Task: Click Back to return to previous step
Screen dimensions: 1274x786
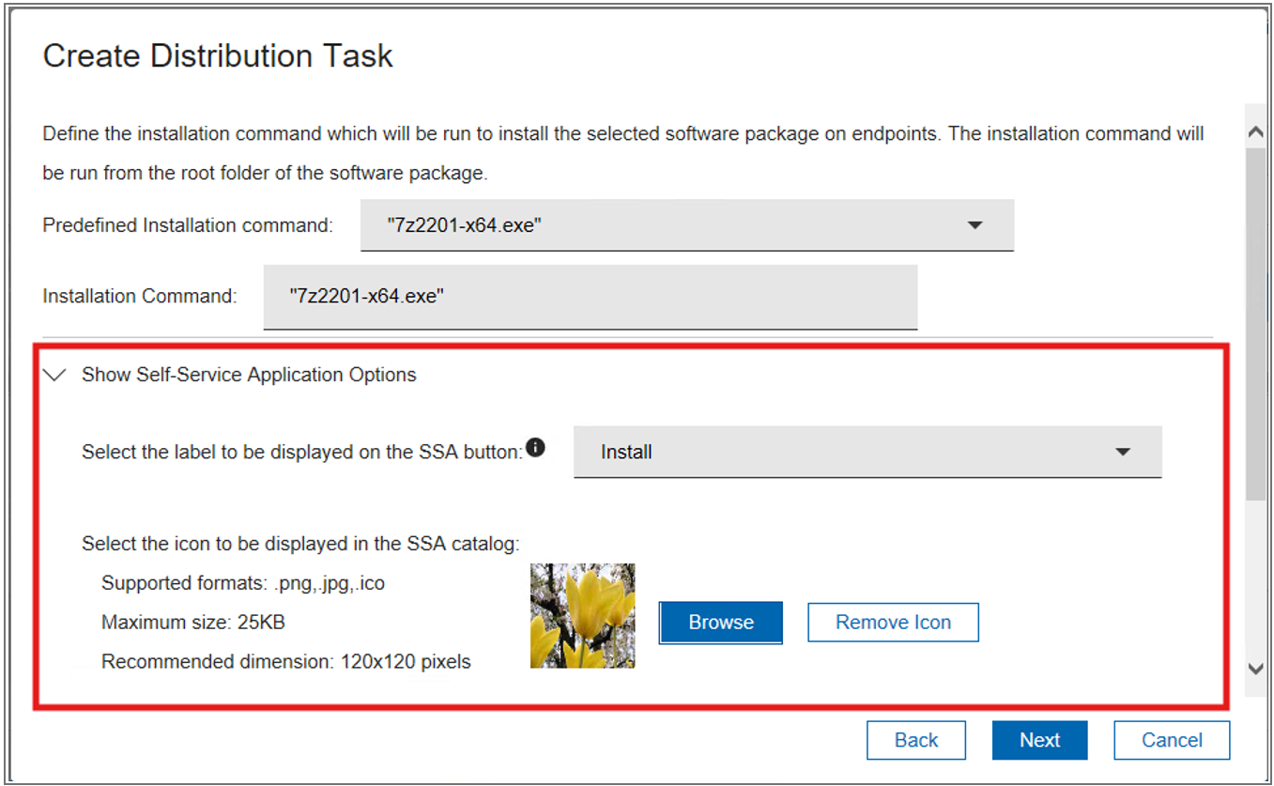Action: pos(915,740)
